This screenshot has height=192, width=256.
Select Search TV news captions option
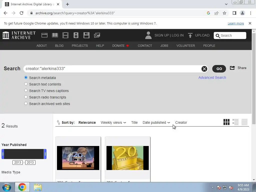click(x=26, y=90)
